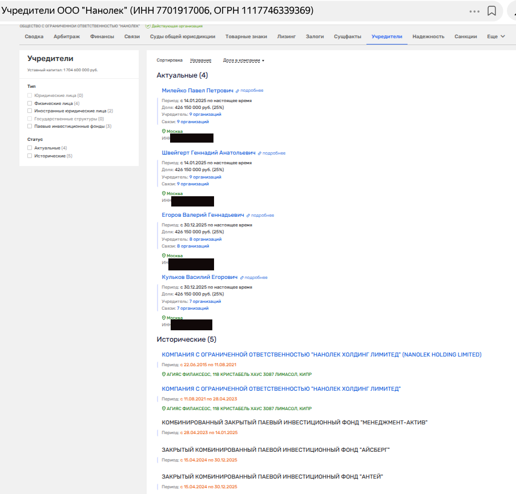Click the link icon beside Милейко Павел Петрович

(237, 91)
